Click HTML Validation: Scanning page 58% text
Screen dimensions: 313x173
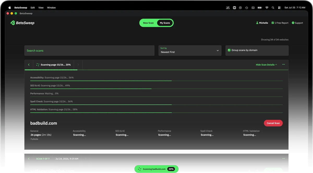[54, 110]
